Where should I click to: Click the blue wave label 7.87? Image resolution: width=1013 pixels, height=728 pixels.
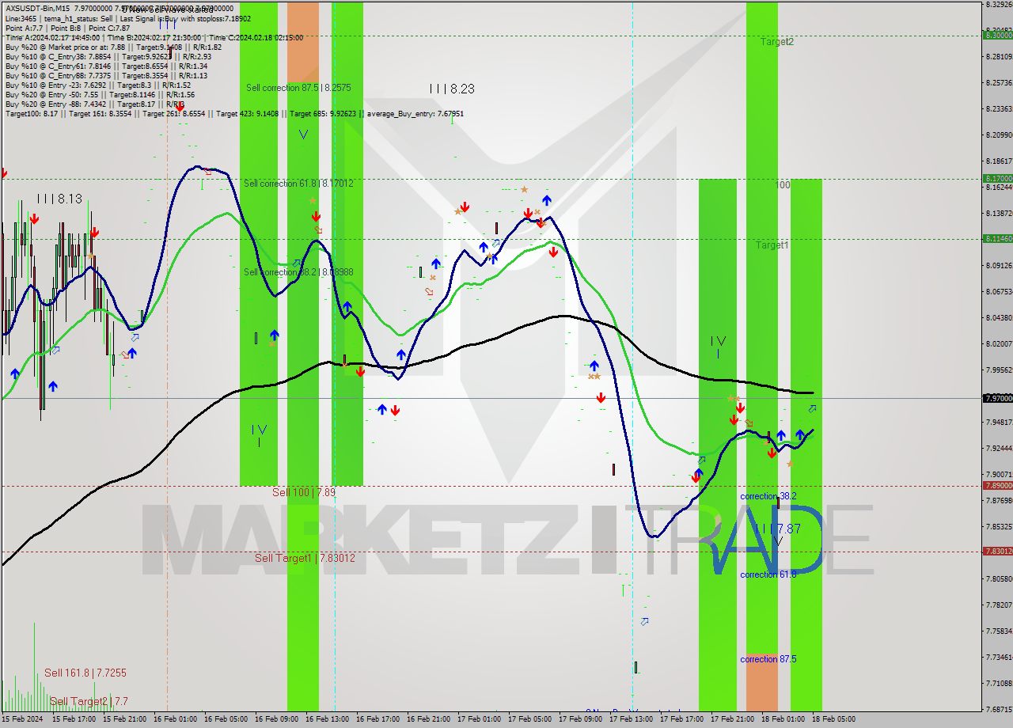778,529
